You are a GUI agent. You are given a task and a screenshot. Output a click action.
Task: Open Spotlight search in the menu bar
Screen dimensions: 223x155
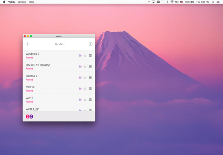[x=213, y=2]
